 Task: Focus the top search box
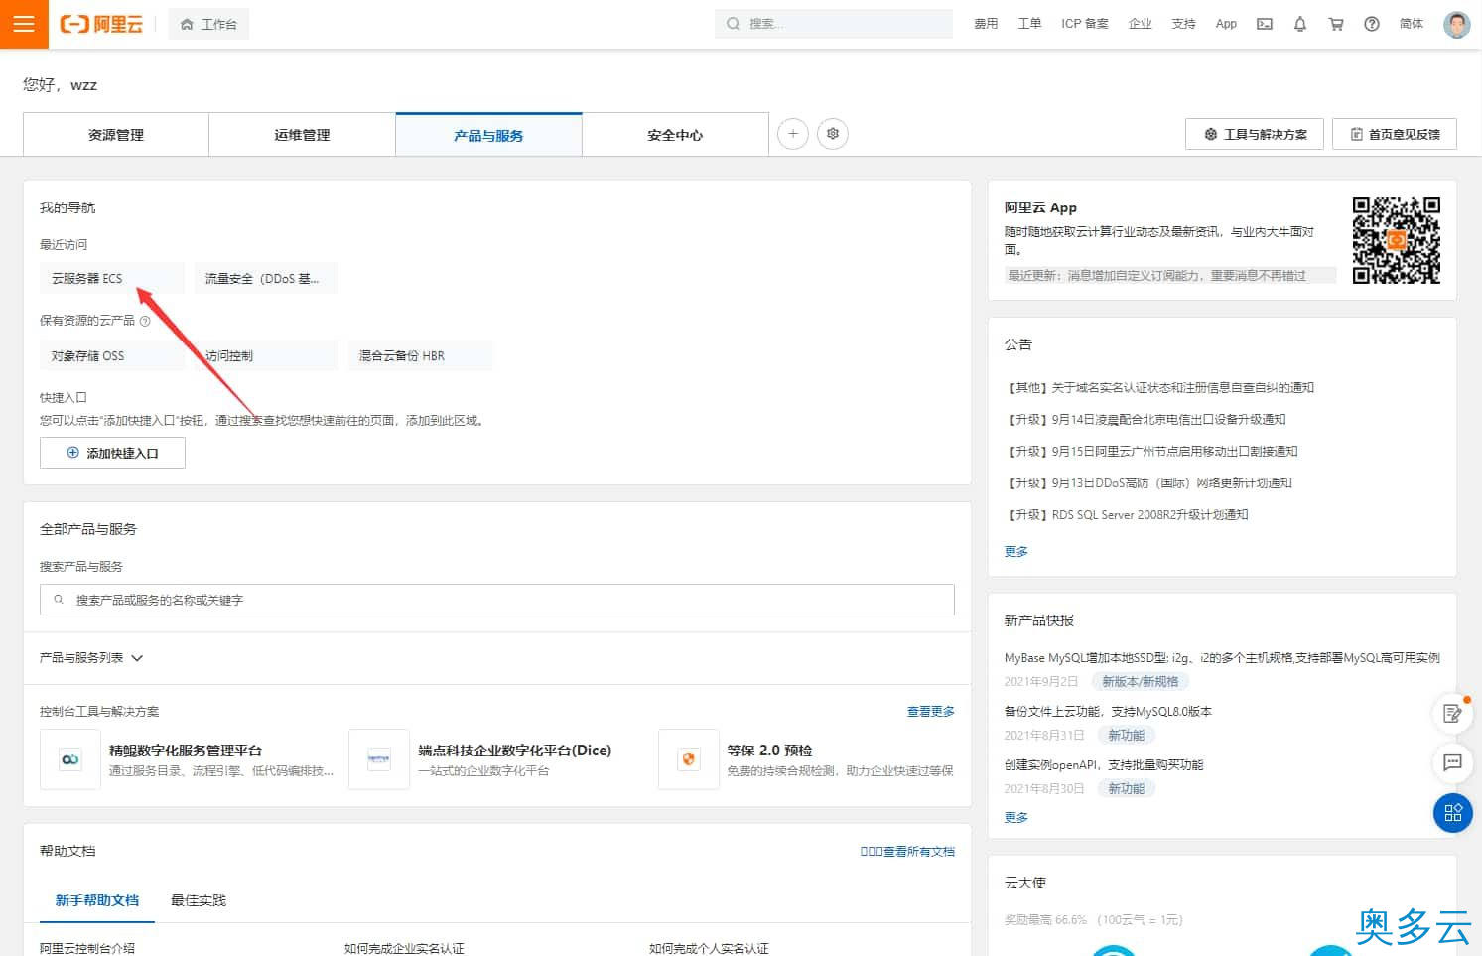tap(833, 24)
